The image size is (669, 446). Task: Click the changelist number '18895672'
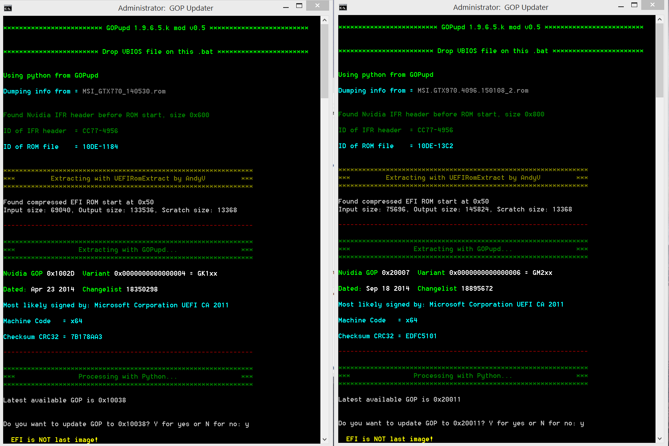[x=477, y=289]
